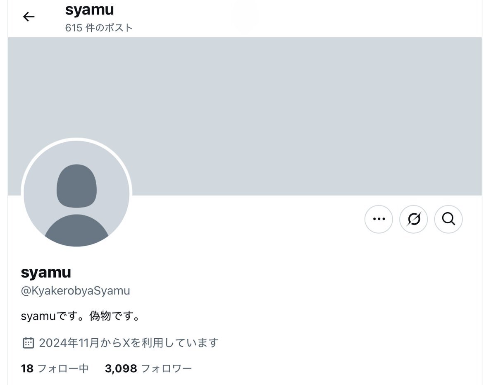Click the 2024年11月からXを利用しています join date
The image size is (496, 385).
click(x=129, y=343)
